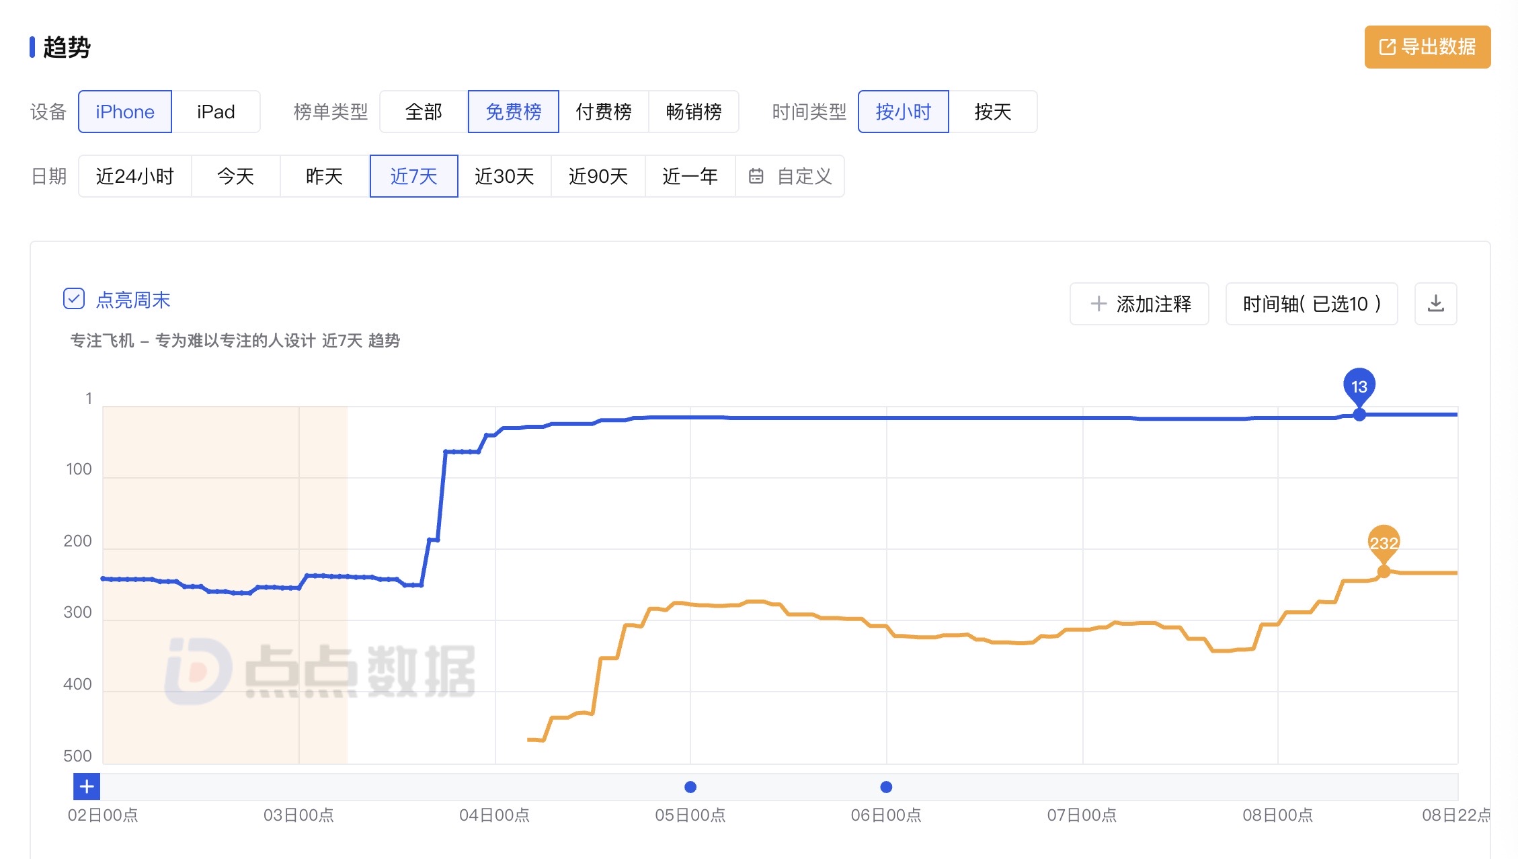Click the export icon in 导出数据 button
The width and height of the screenshot is (1518, 859).
(x=1387, y=47)
